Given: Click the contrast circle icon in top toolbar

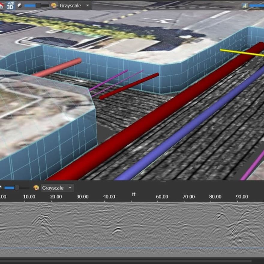Looking at the screenshot, I should click(19, 5).
